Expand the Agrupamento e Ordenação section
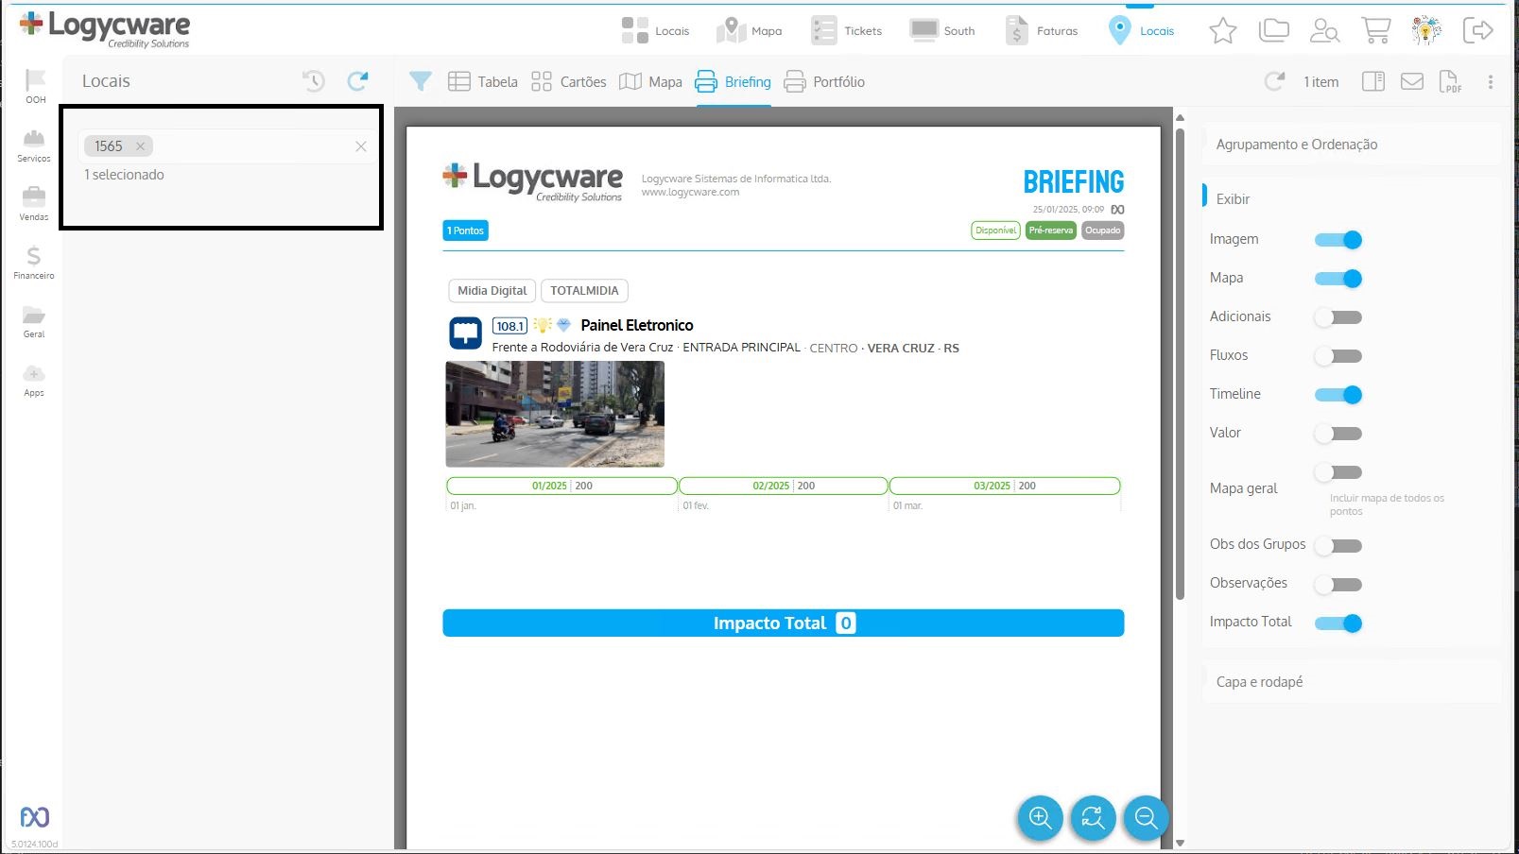Viewport: 1519px width, 854px height. click(1296, 145)
